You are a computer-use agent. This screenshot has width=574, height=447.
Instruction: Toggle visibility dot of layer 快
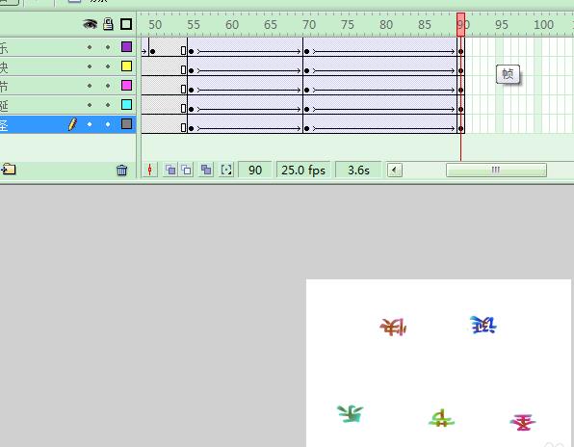pyautogui.click(x=90, y=66)
